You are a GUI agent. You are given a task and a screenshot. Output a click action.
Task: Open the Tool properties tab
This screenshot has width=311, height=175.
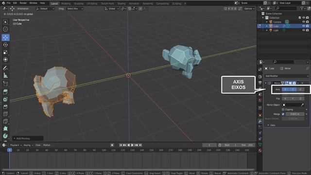[x=260, y=69]
